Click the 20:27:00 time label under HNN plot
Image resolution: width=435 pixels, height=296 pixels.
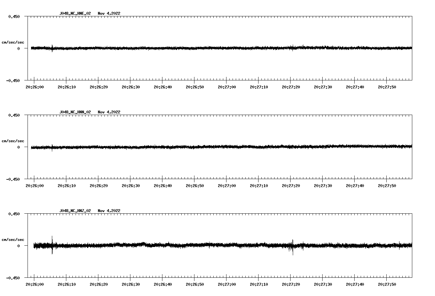coord(227,186)
